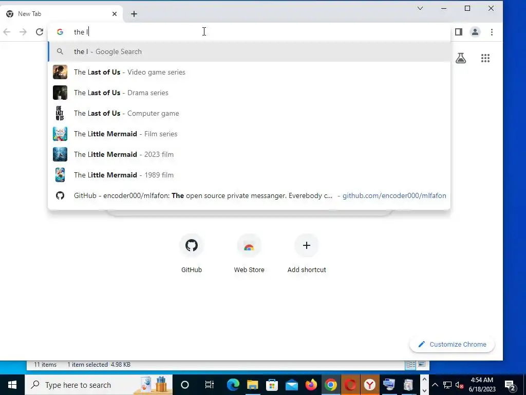Click the Little Mermaid 2023 film thumbnail
This screenshot has width=526, height=395.
60,154
